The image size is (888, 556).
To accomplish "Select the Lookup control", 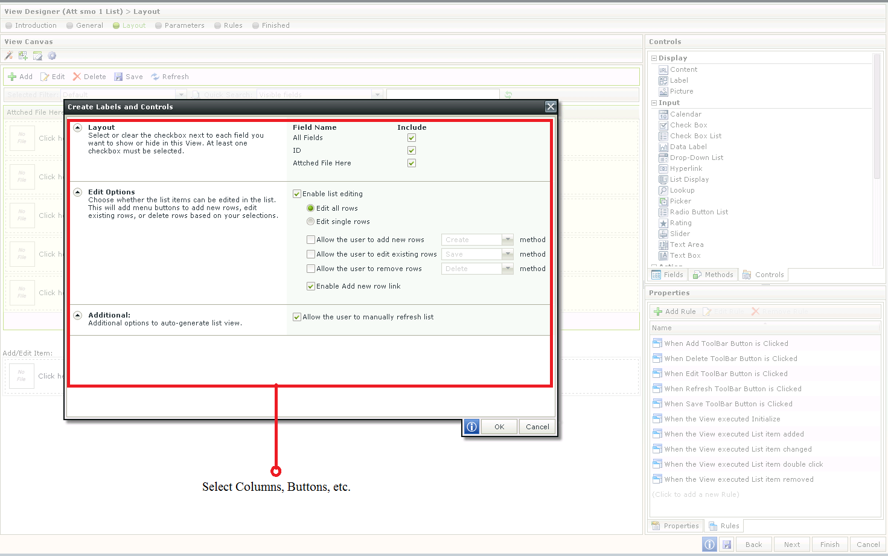I will (x=677, y=190).
